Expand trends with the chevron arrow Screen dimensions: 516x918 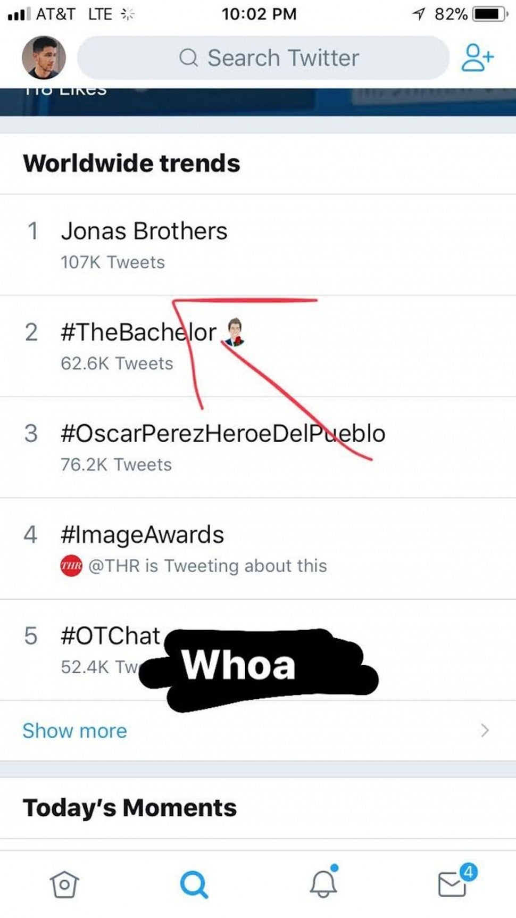[x=484, y=730]
